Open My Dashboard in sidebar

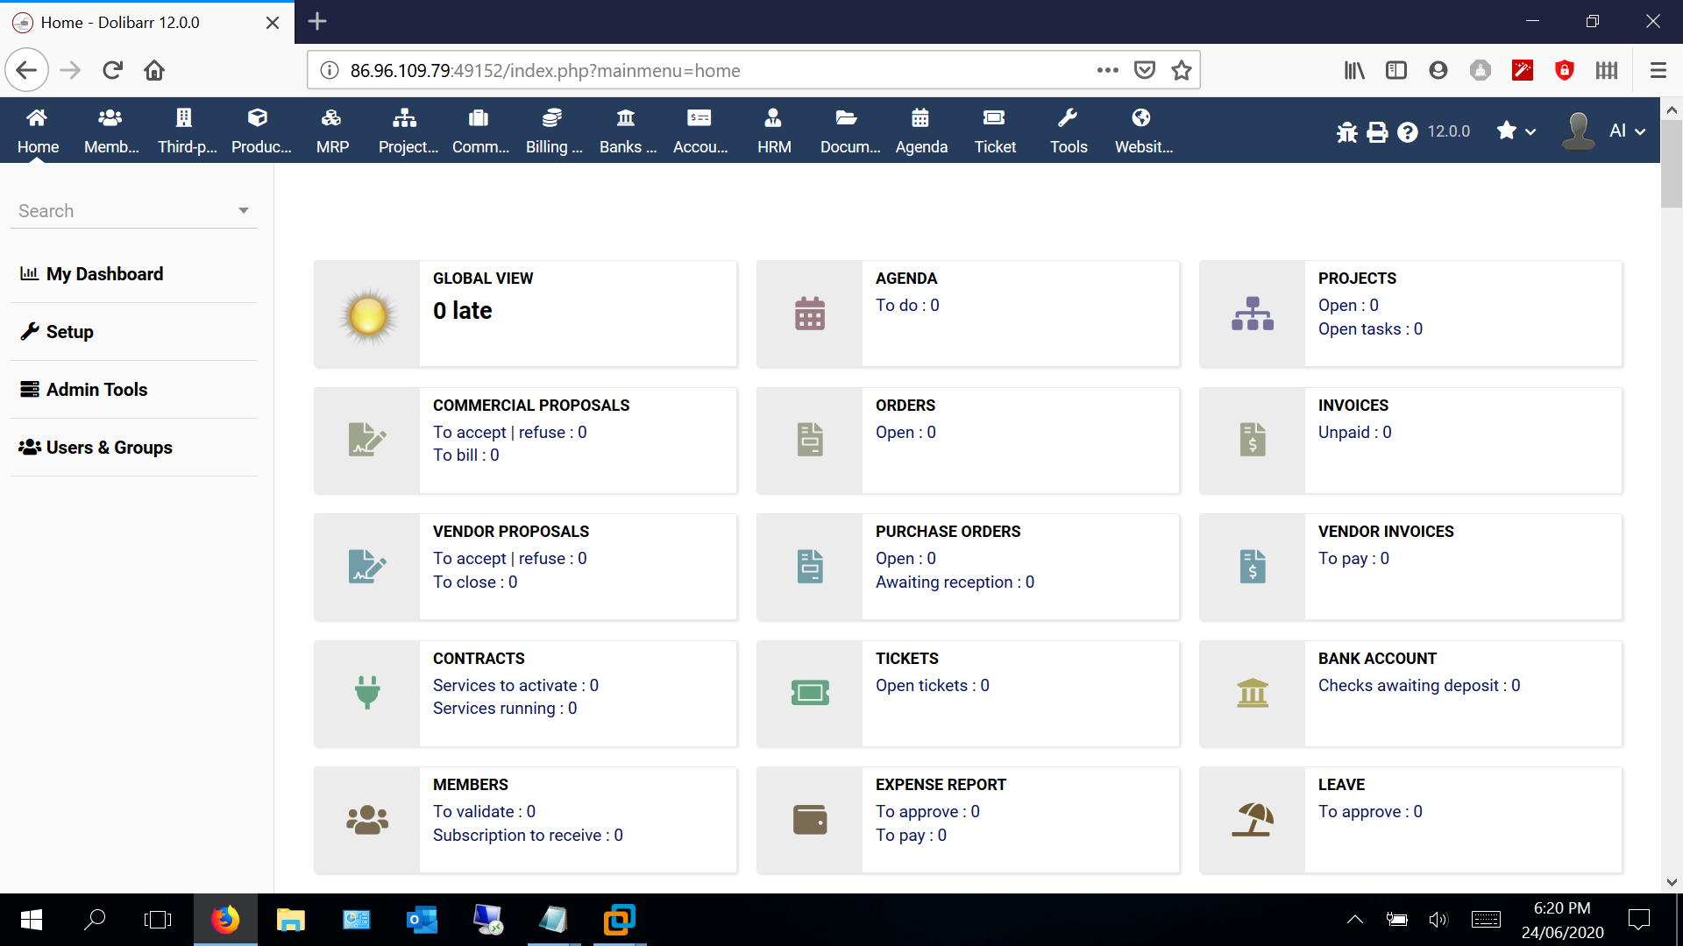[x=104, y=274]
